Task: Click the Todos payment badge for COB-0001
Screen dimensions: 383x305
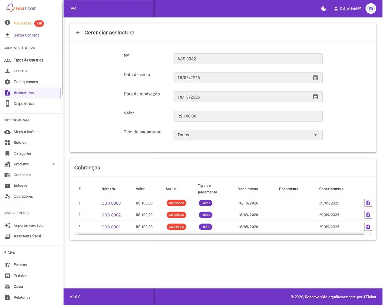Action: click(x=205, y=227)
